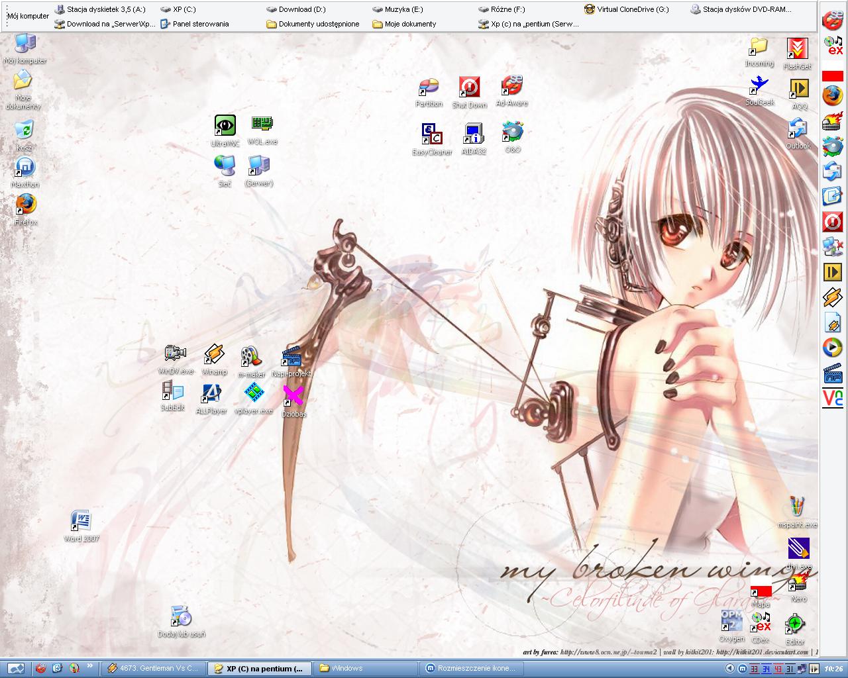Open Różne (F:) drive in top toolbar
This screenshot has width=848, height=678.
coord(502,9)
